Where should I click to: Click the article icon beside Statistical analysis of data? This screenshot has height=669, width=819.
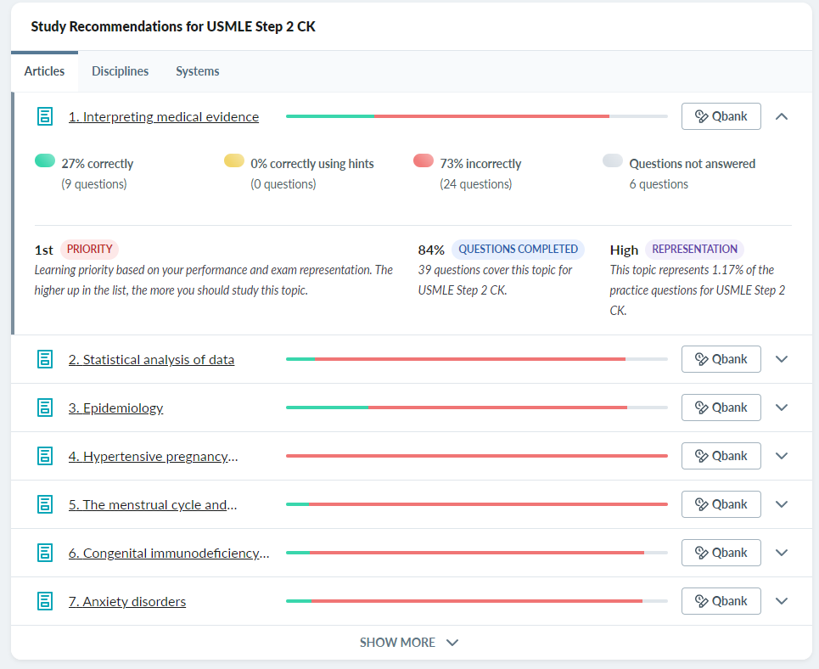coord(46,359)
